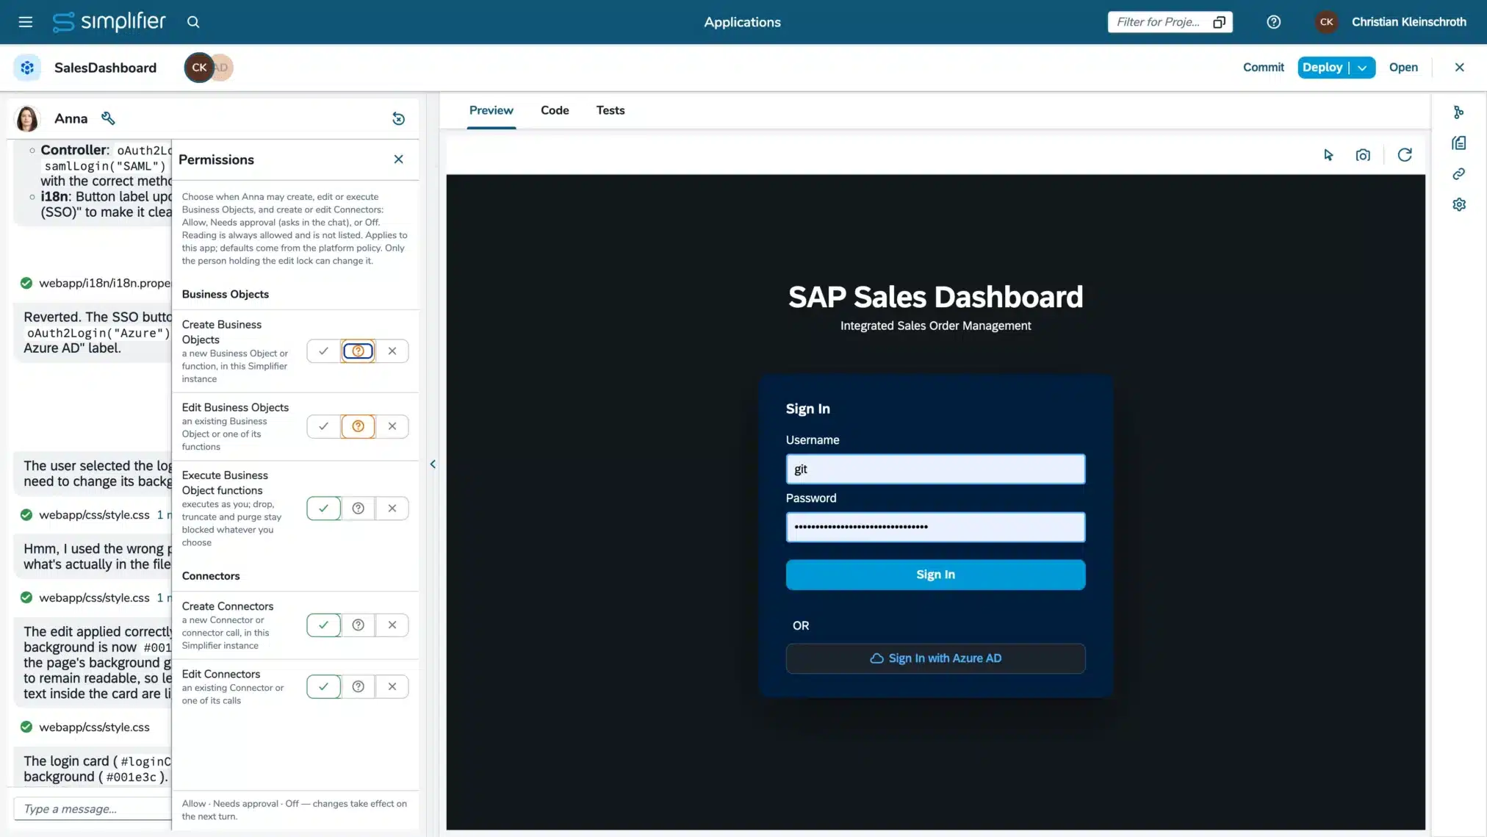Image resolution: width=1487 pixels, height=837 pixels.
Task: Click the Password input field
Action: (935, 527)
